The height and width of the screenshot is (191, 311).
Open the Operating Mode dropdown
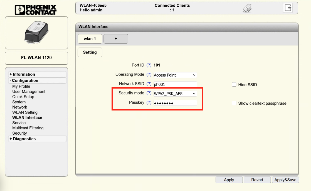tap(175, 75)
